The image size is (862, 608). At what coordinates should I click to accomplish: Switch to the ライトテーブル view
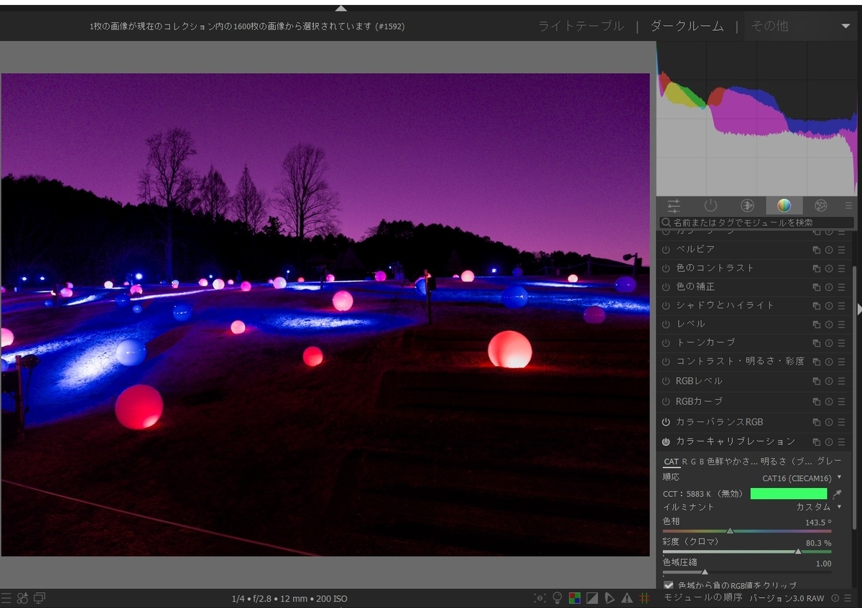tap(581, 26)
